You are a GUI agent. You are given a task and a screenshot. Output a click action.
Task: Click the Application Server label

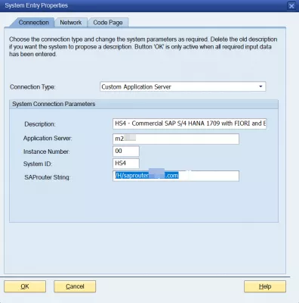click(48, 139)
